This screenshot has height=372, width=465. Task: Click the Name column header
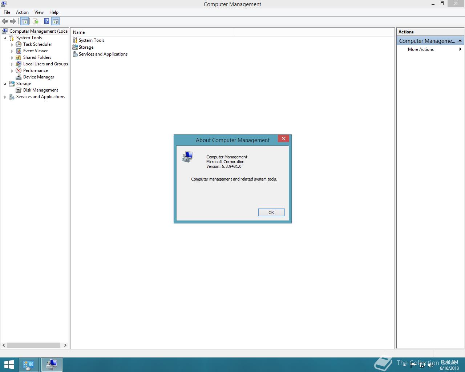tap(153, 32)
